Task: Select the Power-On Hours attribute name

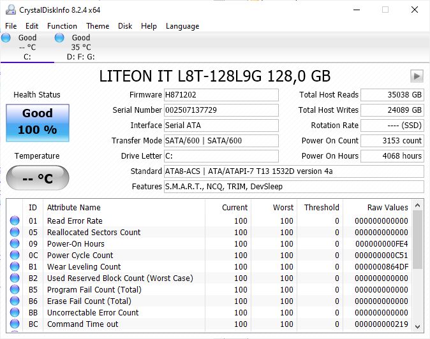Action: tap(76, 243)
